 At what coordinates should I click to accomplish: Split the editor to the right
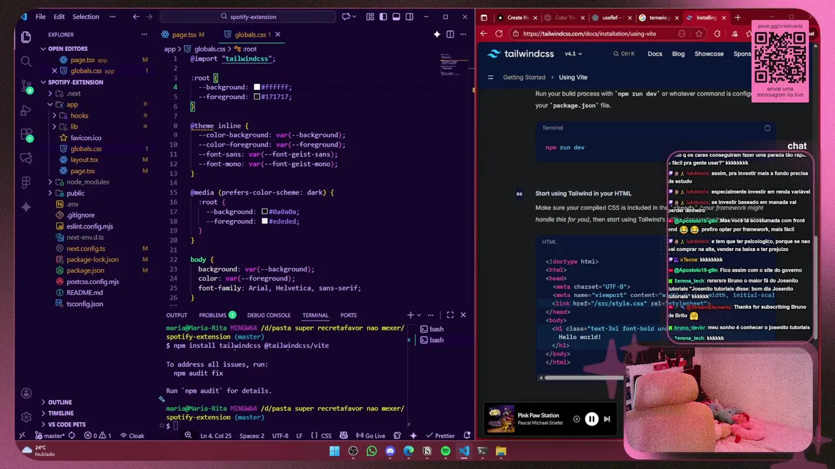(450, 35)
